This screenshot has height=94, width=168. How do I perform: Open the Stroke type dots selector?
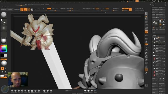click(4, 22)
